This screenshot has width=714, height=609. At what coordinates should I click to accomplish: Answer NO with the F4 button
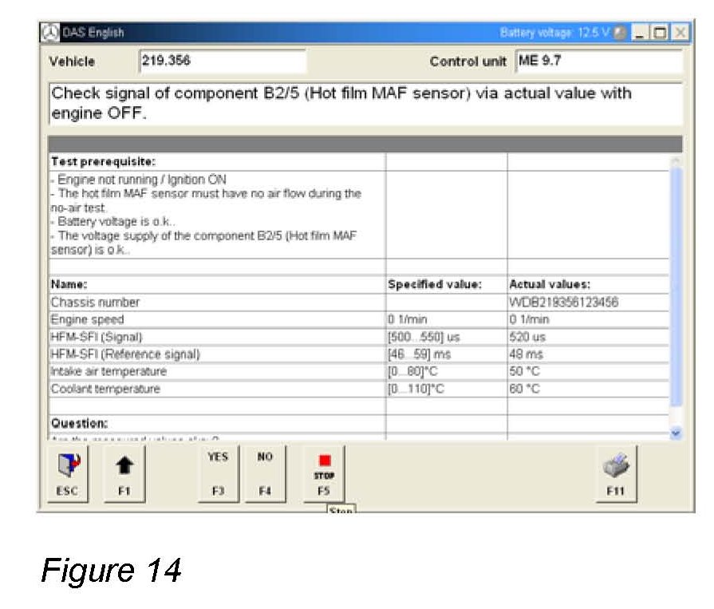(x=266, y=474)
